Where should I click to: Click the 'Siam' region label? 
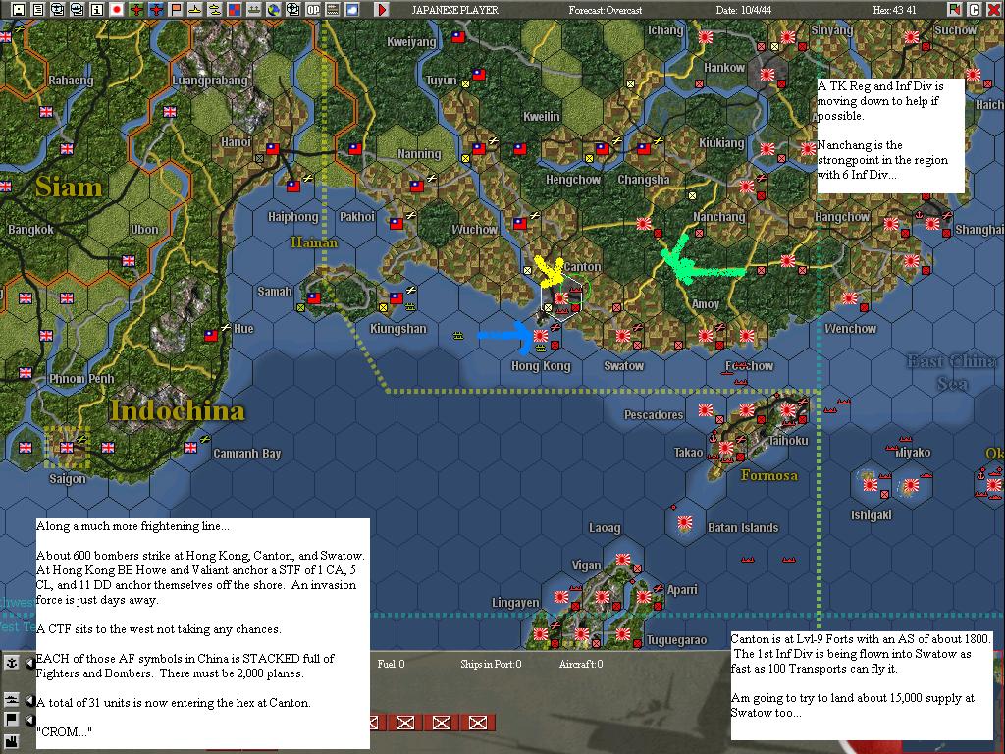(x=69, y=187)
